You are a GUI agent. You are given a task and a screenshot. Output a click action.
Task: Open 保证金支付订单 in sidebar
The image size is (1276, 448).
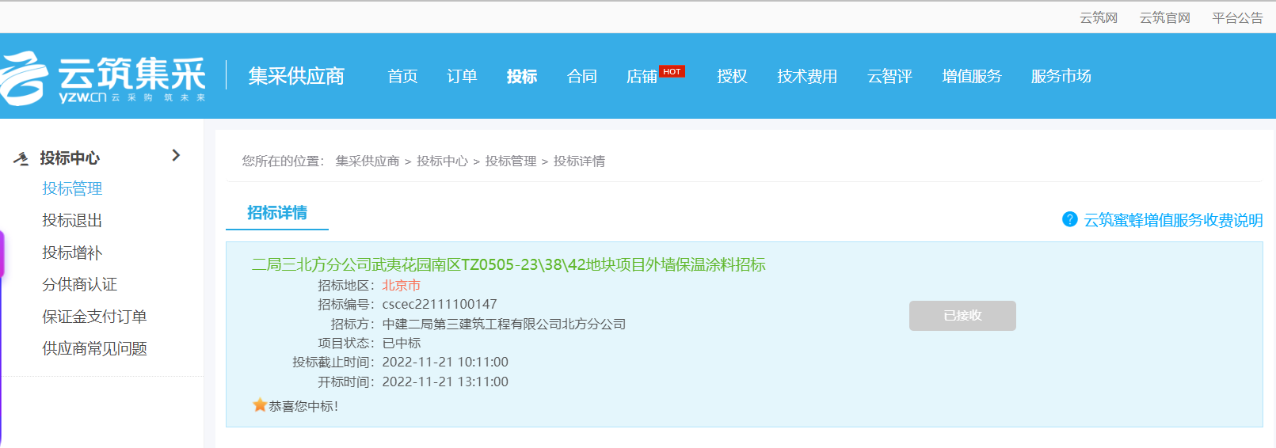pyautogui.click(x=94, y=317)
